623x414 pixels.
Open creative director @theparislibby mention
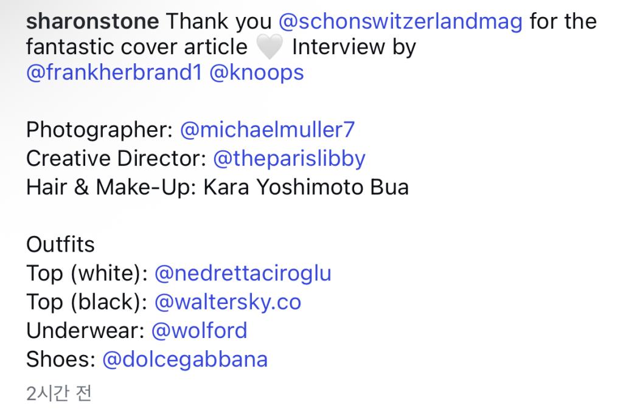coord(289,159)
